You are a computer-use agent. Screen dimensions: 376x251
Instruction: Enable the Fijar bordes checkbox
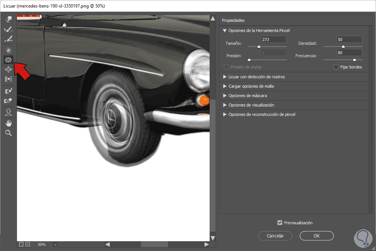point(336,67)
